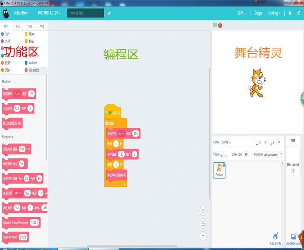The width and height of the screenshot is (304, 250).
Task: Open help with the question mark icon
Action: (299, 13)
